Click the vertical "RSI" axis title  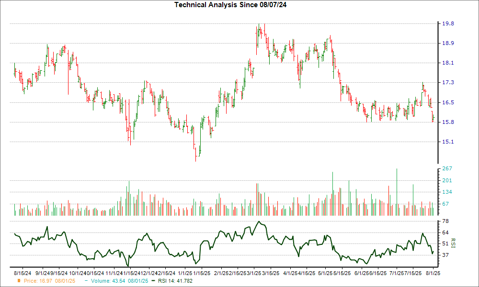point(453,243)
